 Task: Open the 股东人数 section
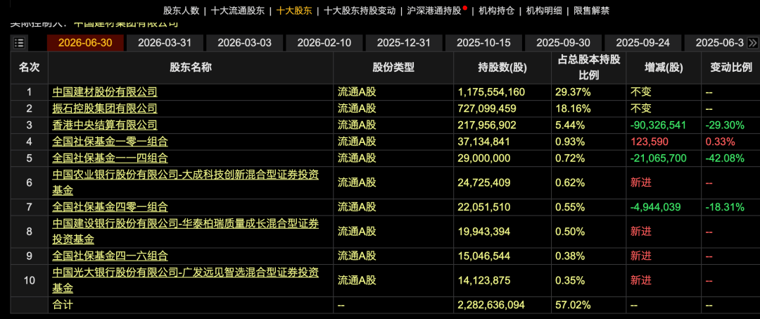[x=182, y=11]
